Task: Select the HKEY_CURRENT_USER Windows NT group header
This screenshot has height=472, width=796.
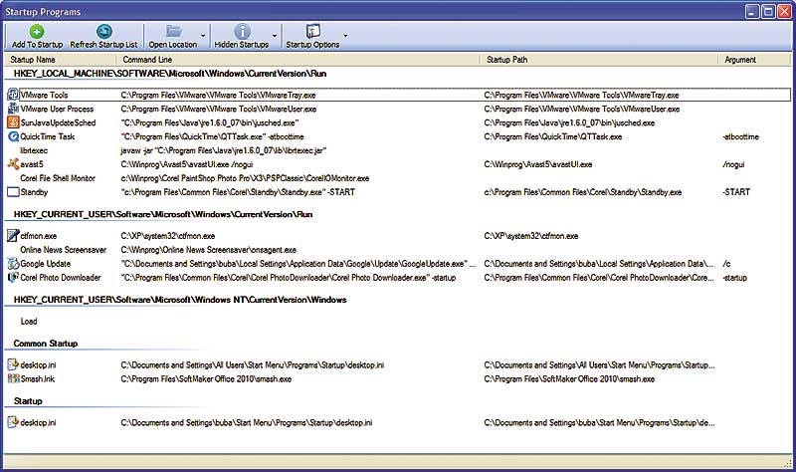Action: (180, 300)
